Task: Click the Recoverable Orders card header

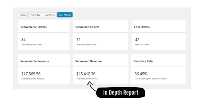Action: [x=34, y=27]
